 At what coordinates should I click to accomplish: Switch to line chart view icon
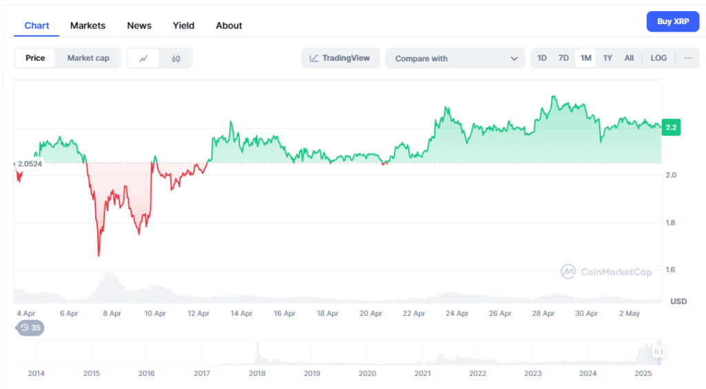pos(143,59)
